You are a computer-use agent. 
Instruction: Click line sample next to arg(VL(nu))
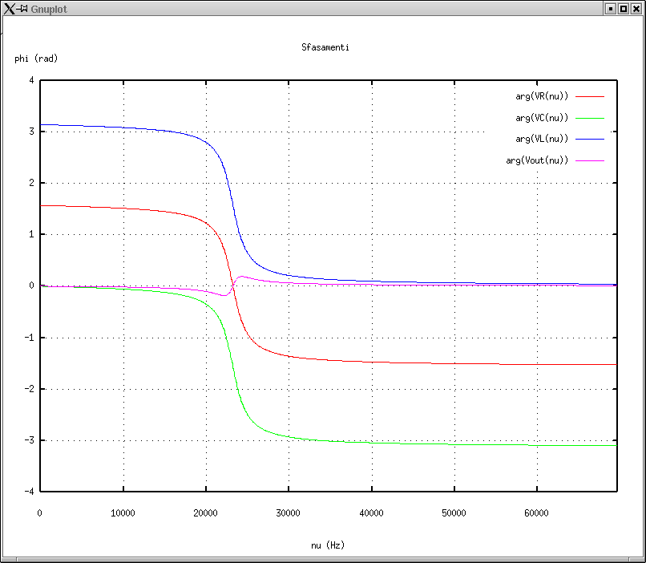pos(589,139)
